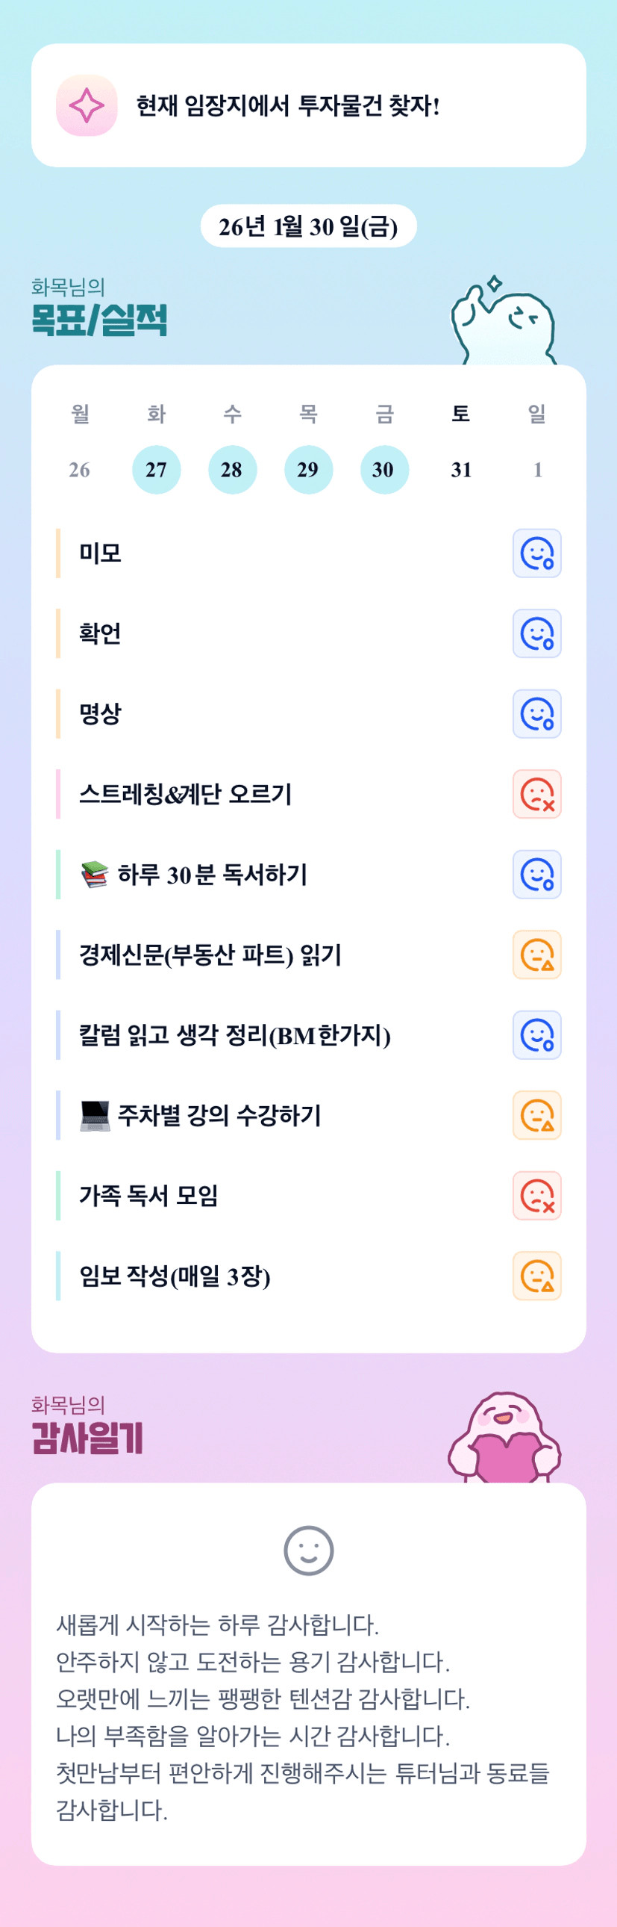The width and height of the screenshot is (617, 1927).
Task: Open the 26년 1월 30일(금) date pill
Action: click(309, 226)
